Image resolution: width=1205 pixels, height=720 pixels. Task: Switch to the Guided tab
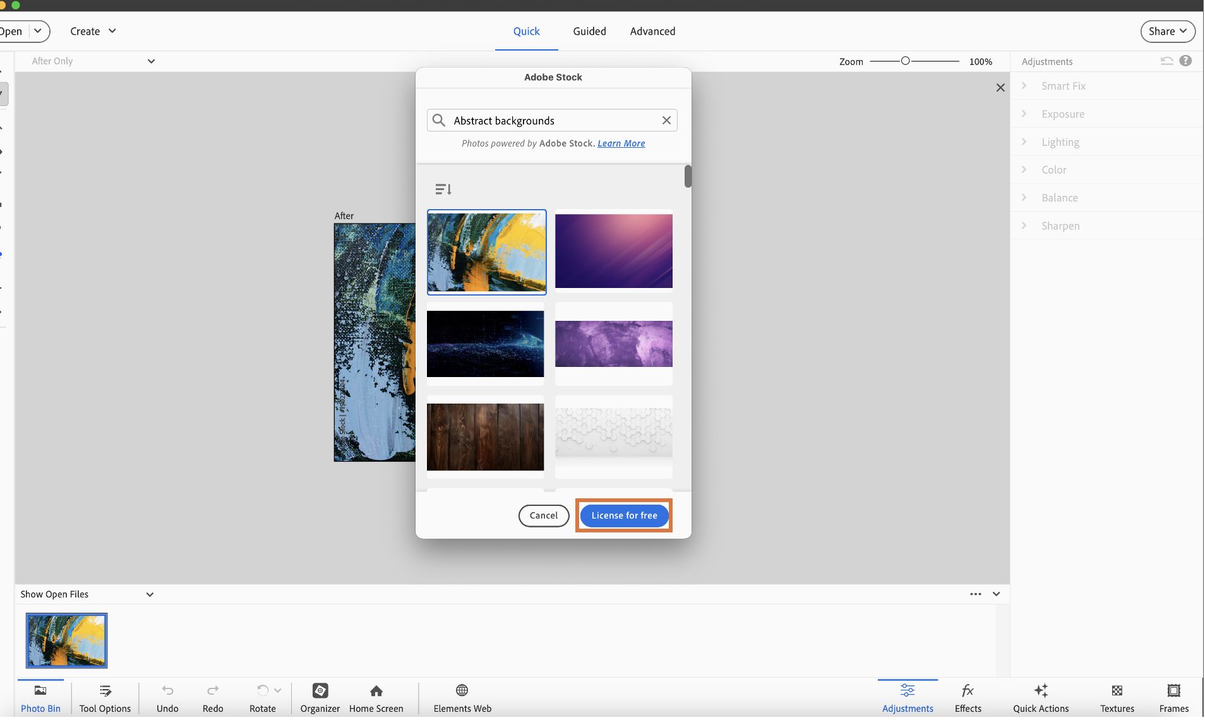(x=589, y=31)
